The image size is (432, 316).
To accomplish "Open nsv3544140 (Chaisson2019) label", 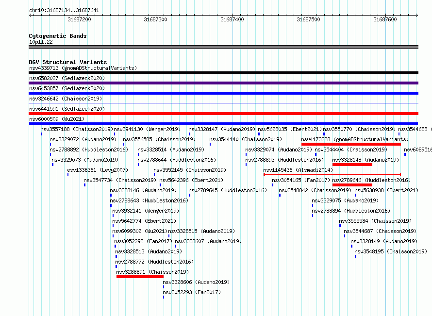I will click(246, 139).
